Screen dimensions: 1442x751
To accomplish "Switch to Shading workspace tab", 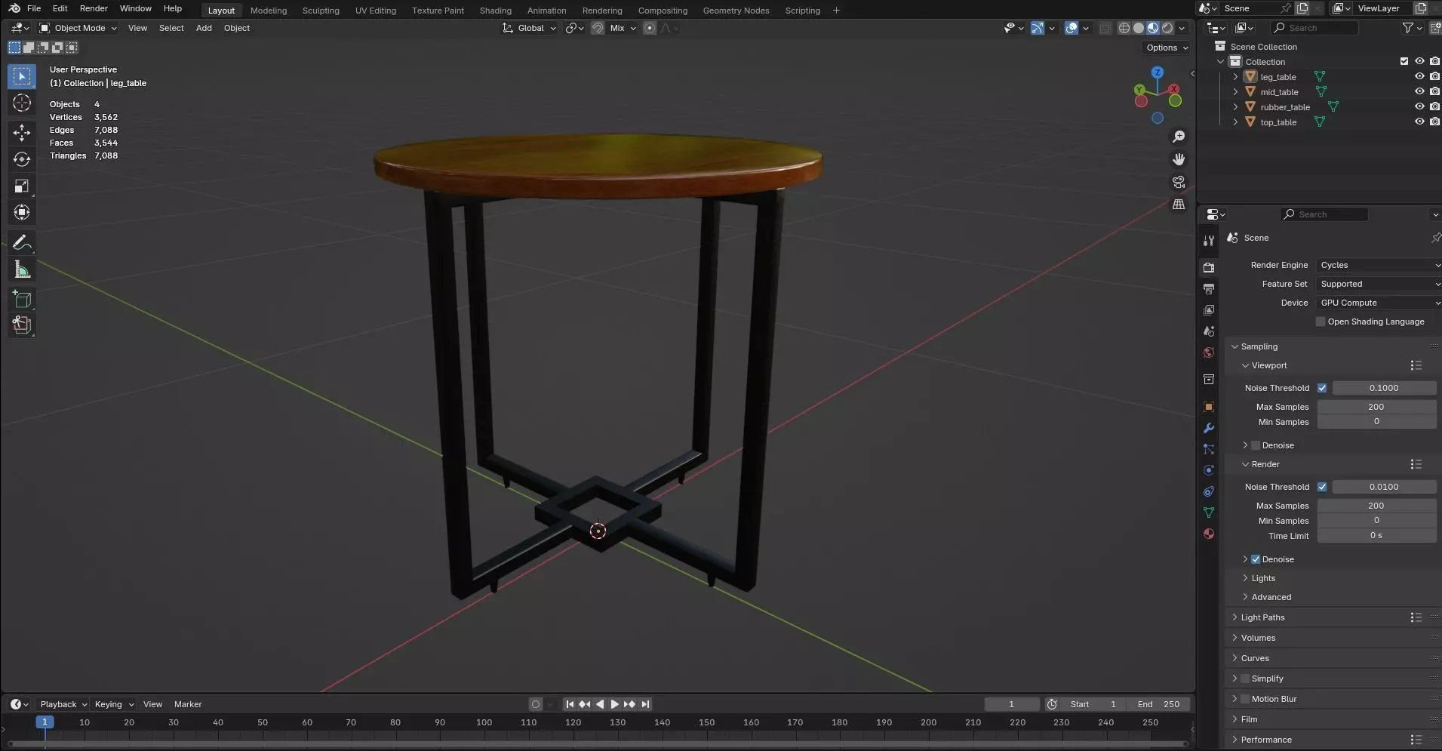I will [495, 11].
